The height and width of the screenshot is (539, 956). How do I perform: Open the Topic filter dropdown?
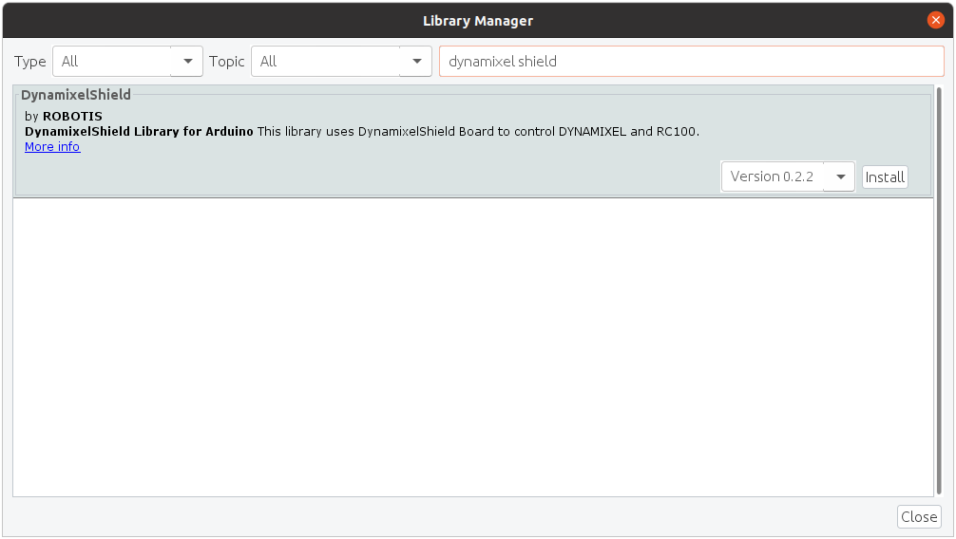pyautogui.click(x=326, y=62)
